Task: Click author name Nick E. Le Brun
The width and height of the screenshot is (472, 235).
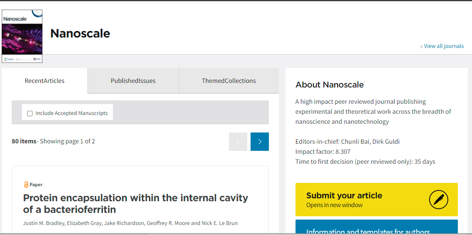Action: [x=220, y=223]
